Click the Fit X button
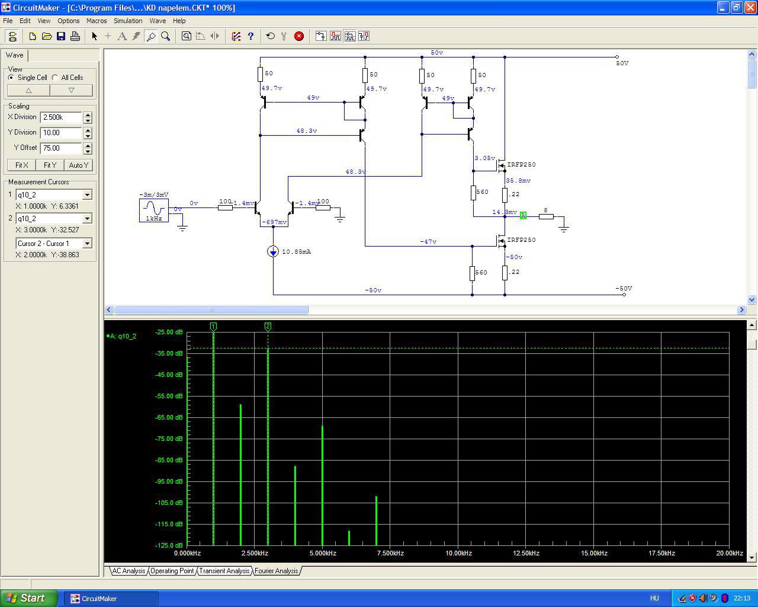 point(22,165)
